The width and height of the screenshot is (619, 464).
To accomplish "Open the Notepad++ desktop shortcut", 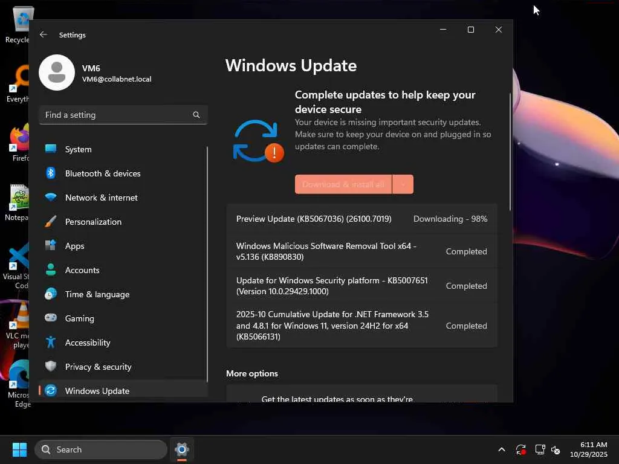I will [x=18, y=202].
